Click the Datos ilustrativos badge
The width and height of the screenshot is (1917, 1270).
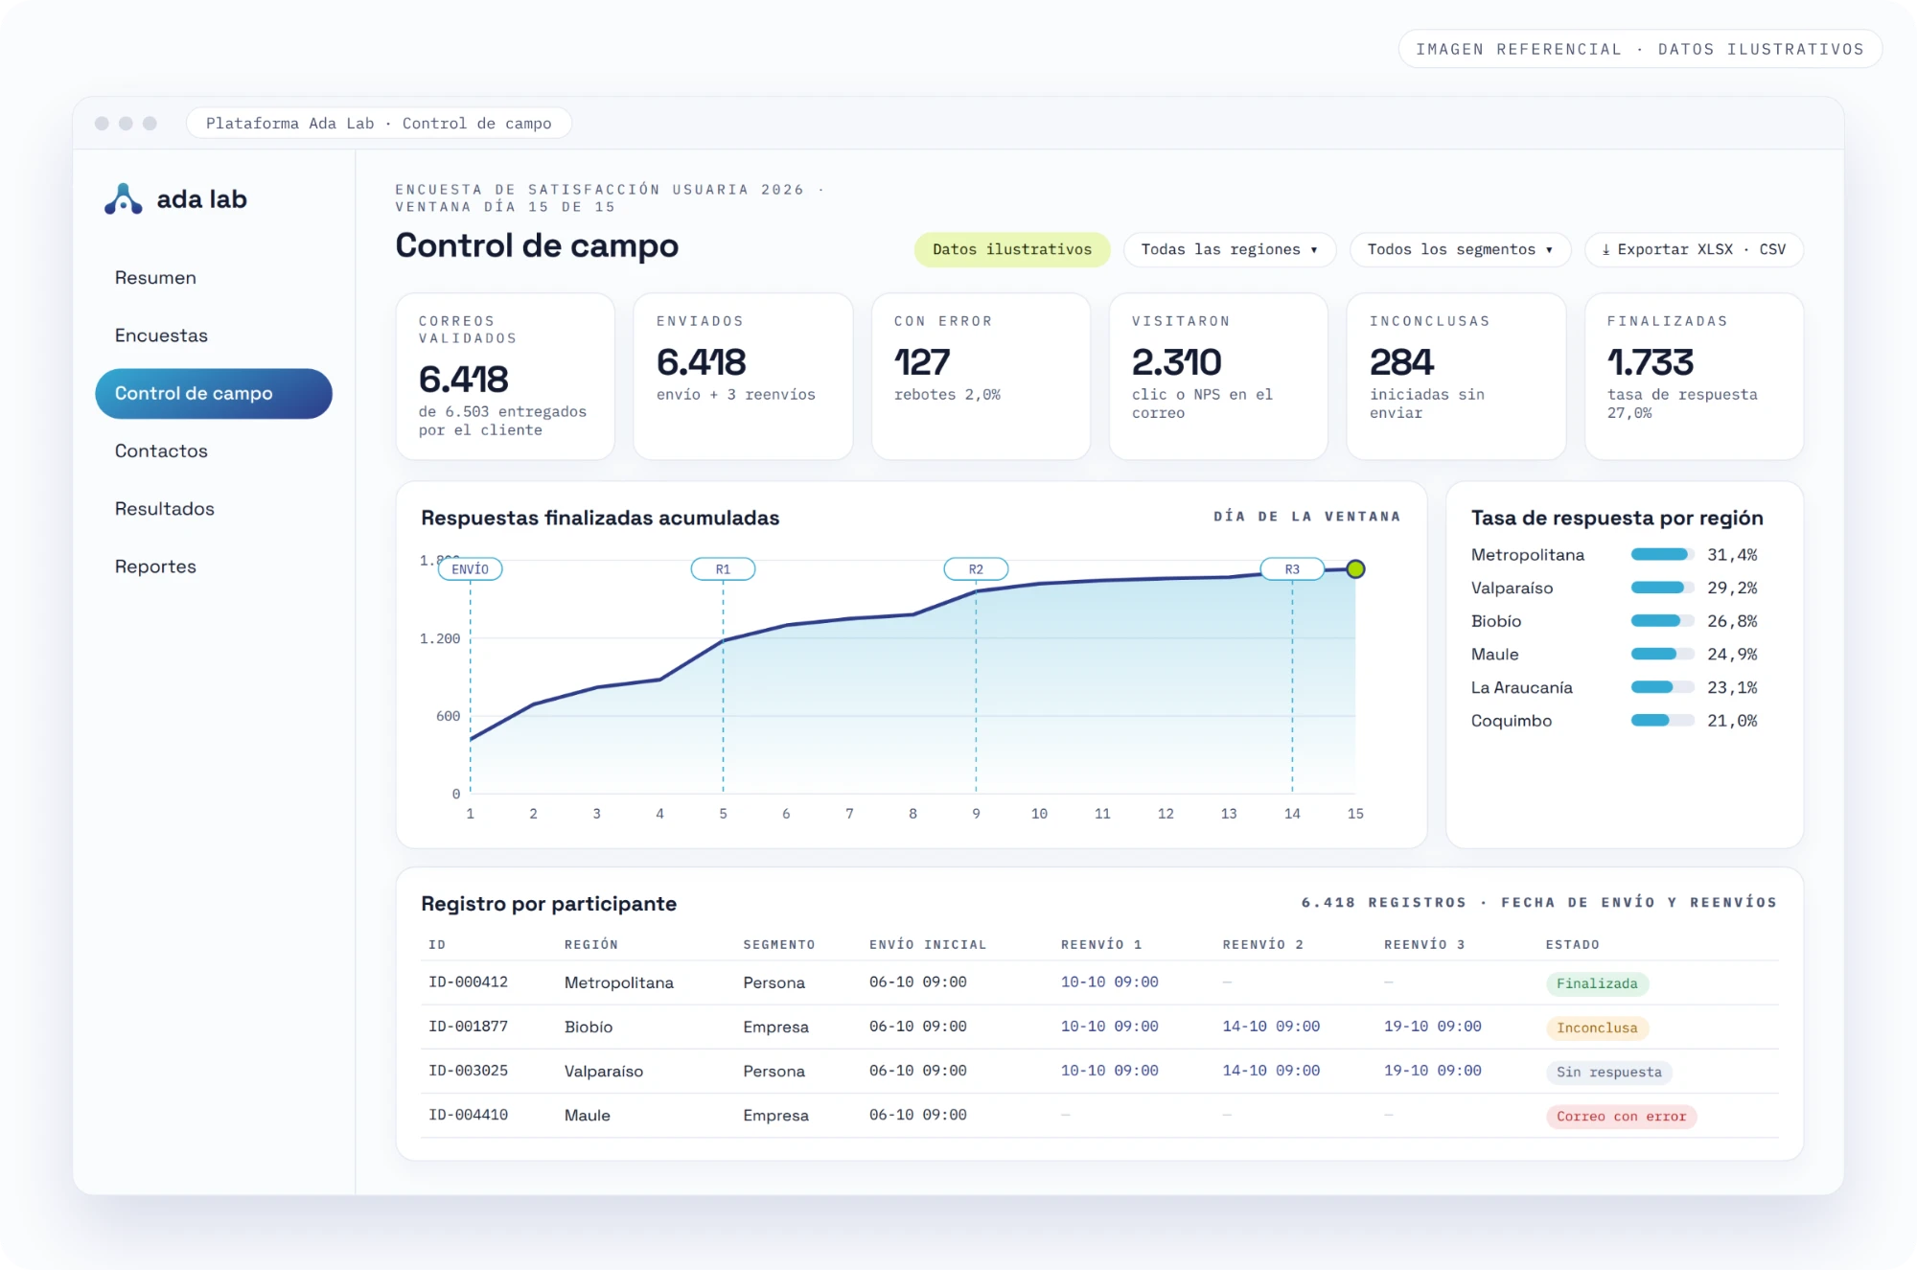pyautogui.click(x=1012, y=249)
